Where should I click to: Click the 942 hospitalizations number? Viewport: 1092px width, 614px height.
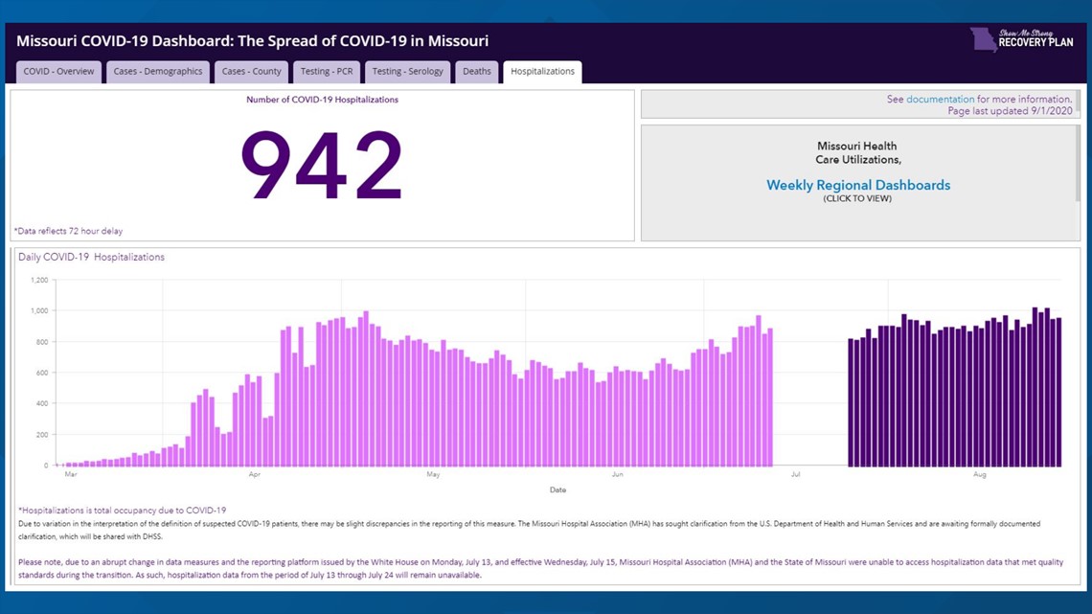coord(321,167)
